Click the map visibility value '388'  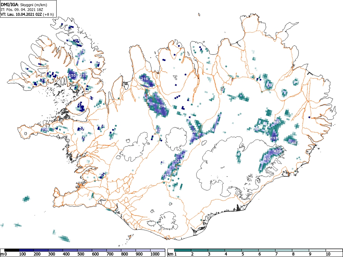[257, 128]
